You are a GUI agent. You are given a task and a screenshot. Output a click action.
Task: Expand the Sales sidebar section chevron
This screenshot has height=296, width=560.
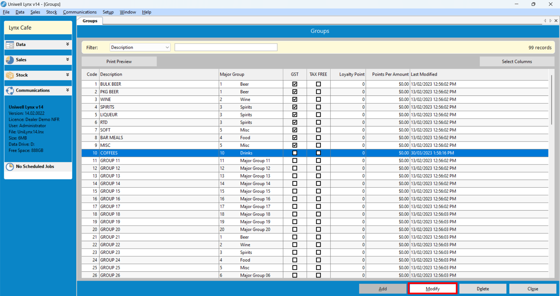tap(67, 60)
